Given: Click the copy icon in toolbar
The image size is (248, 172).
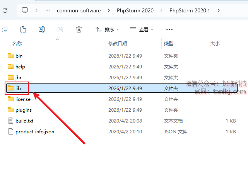Looking at the screenshot, I should [x=5, y=29].
